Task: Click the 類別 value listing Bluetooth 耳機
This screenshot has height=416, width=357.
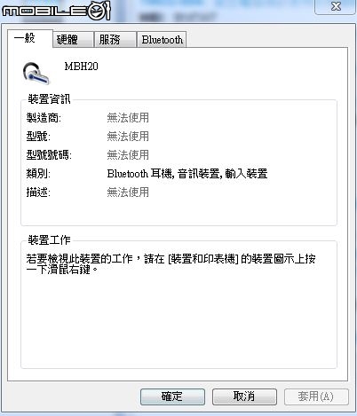Action: pos(187,174)
